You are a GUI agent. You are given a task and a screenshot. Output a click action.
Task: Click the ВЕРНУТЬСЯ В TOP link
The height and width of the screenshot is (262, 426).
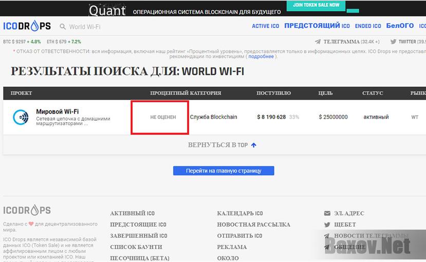point(218,145)
